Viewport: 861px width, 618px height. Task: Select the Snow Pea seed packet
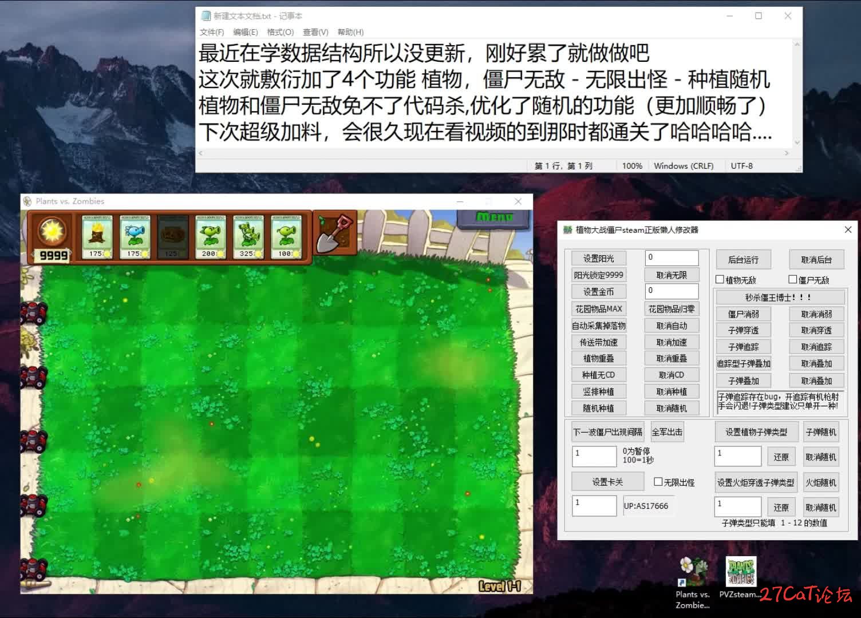(x=135, y=237)
